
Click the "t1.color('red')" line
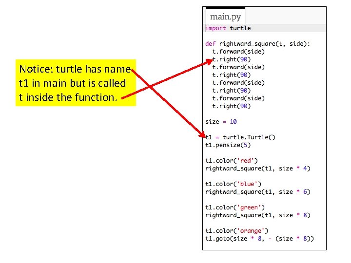[x=232, y=161]
